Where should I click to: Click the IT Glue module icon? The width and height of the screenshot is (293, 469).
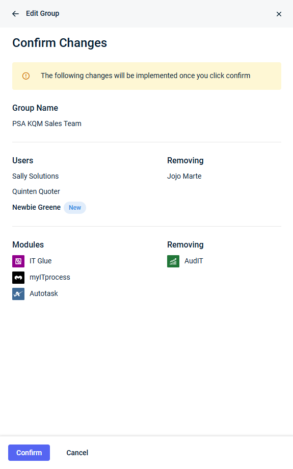pyautogui.click(x=18, y=261)
